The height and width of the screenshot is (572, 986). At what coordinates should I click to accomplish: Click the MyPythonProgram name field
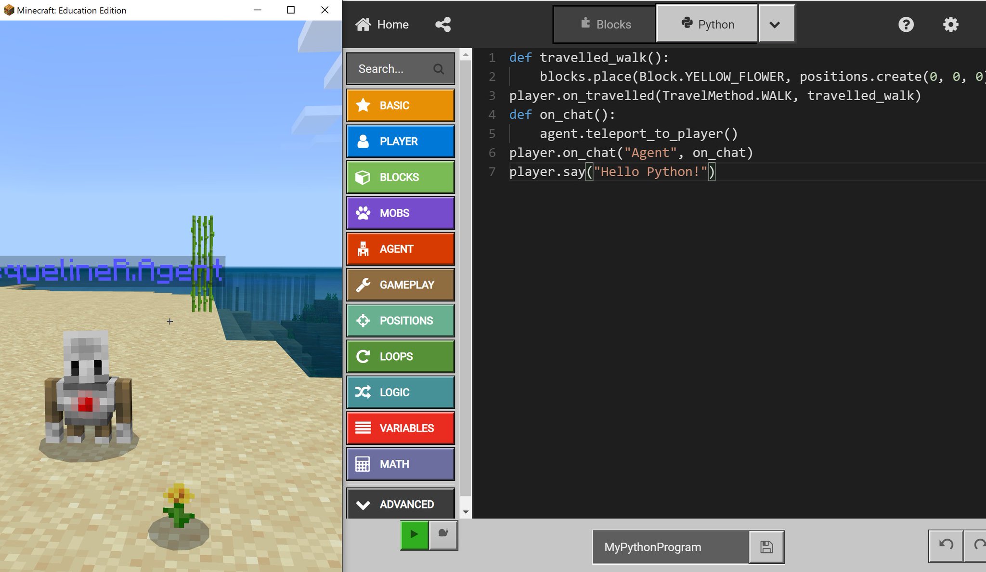point(670,547)
